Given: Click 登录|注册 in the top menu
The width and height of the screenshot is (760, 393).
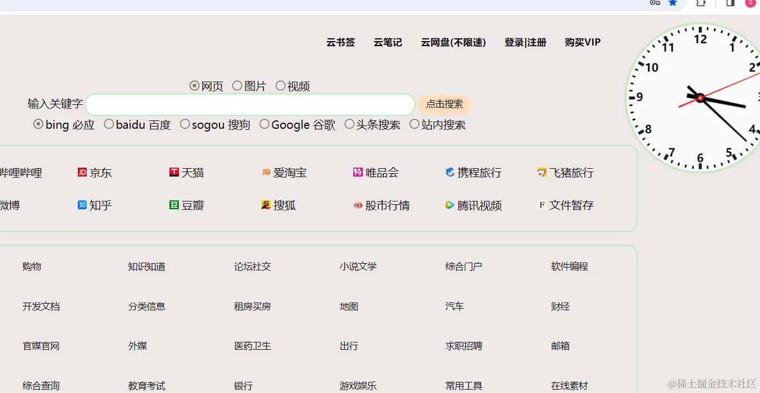Looking at the screenshot, I should click(x=526, y=42).
